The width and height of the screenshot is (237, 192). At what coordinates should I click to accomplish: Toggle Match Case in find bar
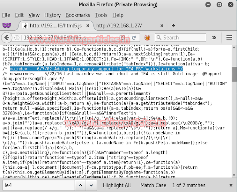[153, 185]
